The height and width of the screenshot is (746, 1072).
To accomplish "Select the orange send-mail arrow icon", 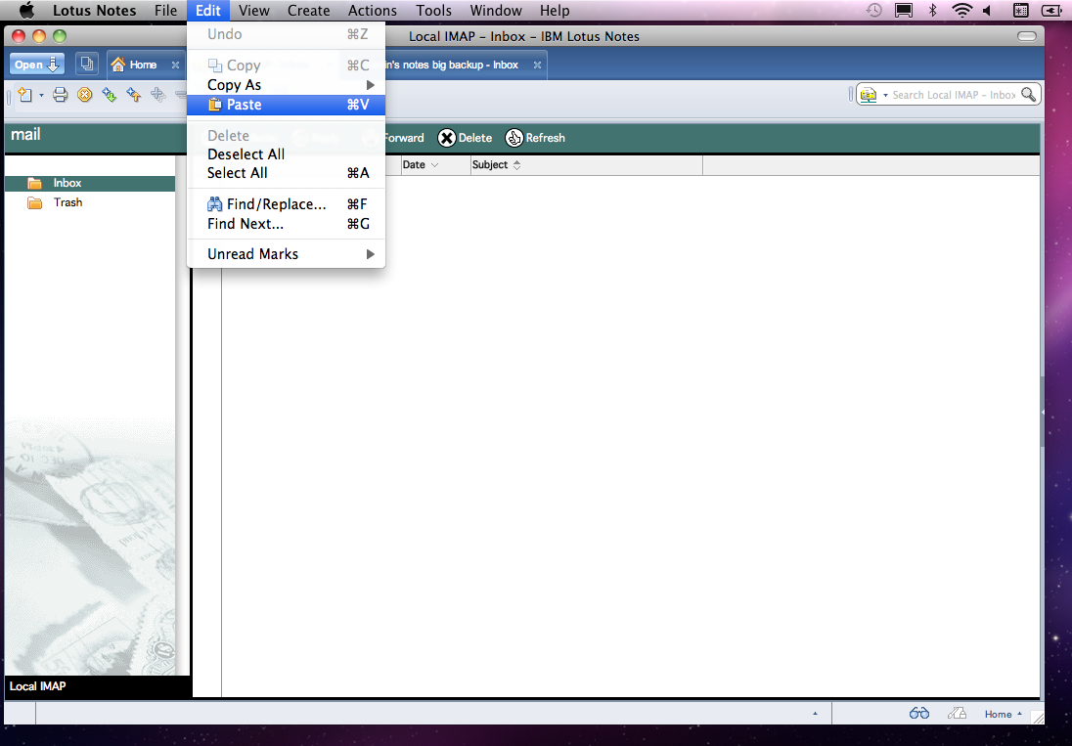I will click(x=132, y=95).
